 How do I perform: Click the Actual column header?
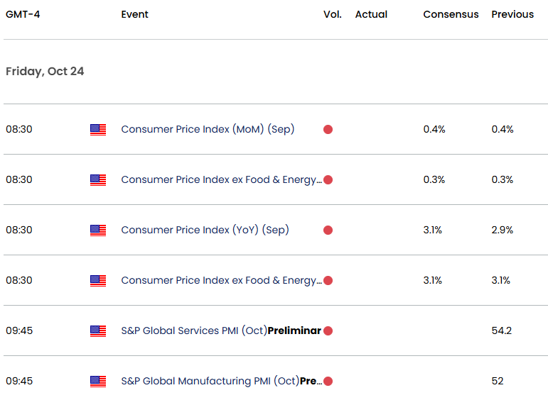point(371,14)
